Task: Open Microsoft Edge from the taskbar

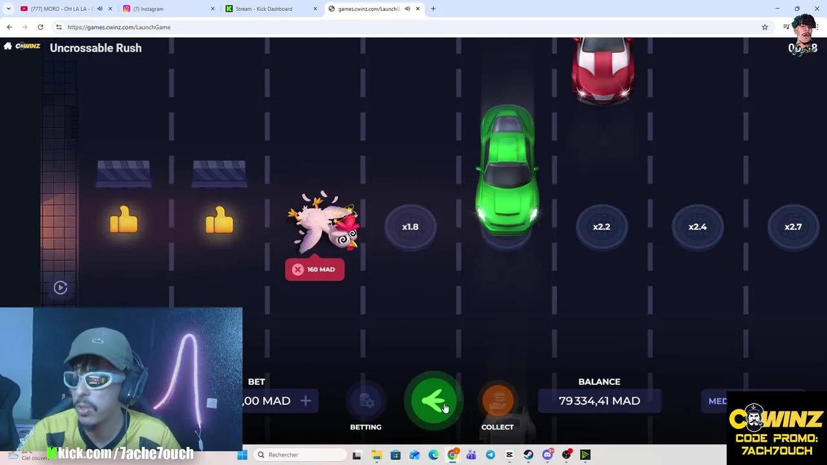Action: tap(434, 455)
